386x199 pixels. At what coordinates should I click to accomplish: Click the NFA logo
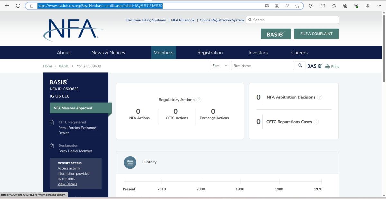tap(73, 29)
